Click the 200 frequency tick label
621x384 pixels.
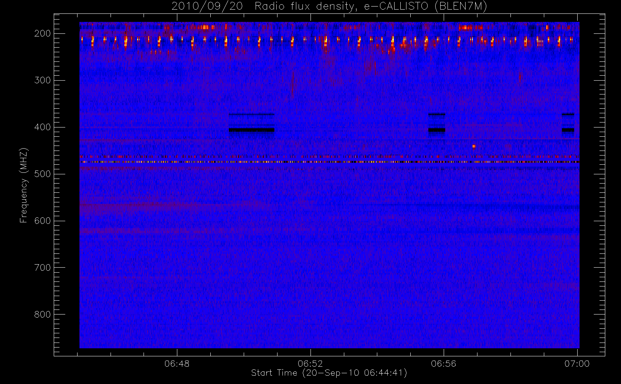[43, 33]
